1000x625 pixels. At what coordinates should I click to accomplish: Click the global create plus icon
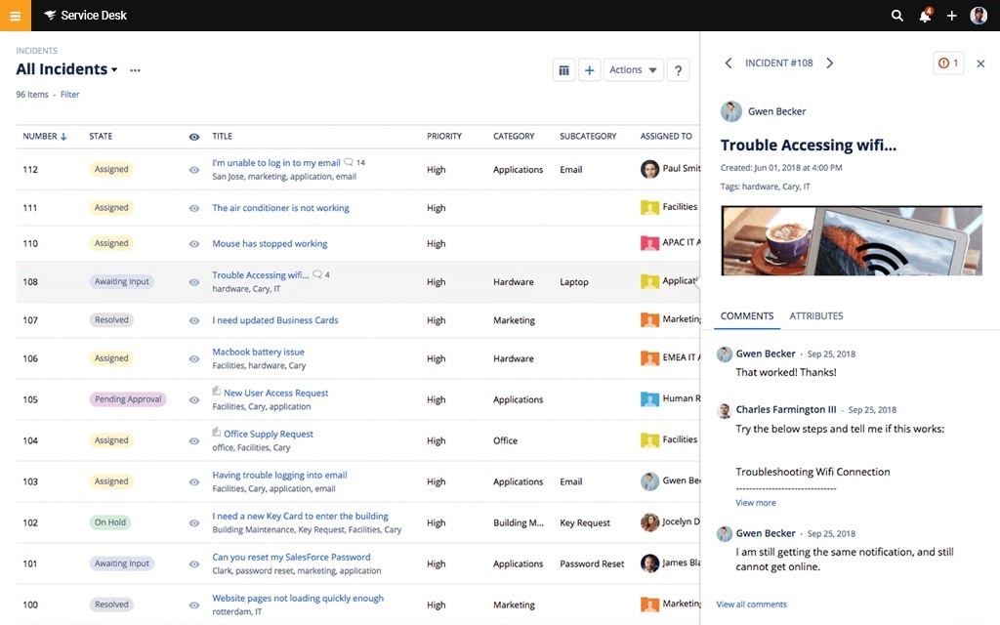952,15
